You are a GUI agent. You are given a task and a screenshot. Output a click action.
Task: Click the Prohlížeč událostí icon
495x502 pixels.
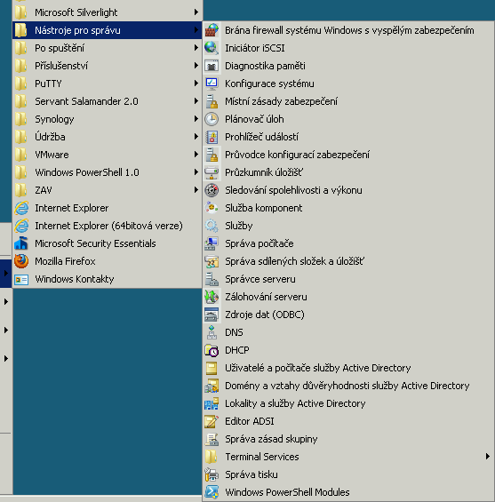click(x=212, y=137)
